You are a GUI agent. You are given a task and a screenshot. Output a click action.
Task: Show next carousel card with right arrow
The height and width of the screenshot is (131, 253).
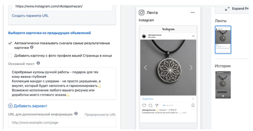[x=191, y=68]
